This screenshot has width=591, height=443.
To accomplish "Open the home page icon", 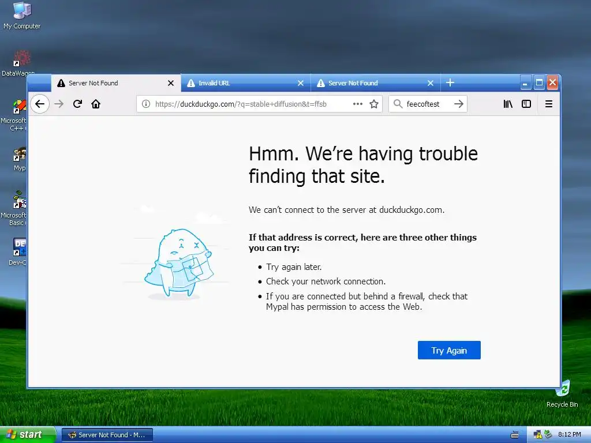I will pos(96,104).
